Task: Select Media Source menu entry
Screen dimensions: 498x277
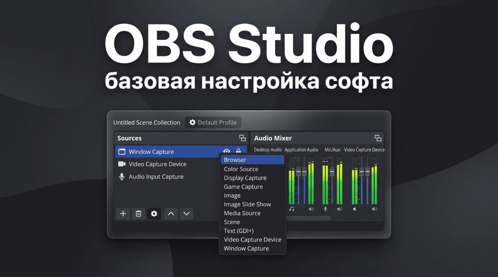Action: pyautogui.click(x=253, y=213)
